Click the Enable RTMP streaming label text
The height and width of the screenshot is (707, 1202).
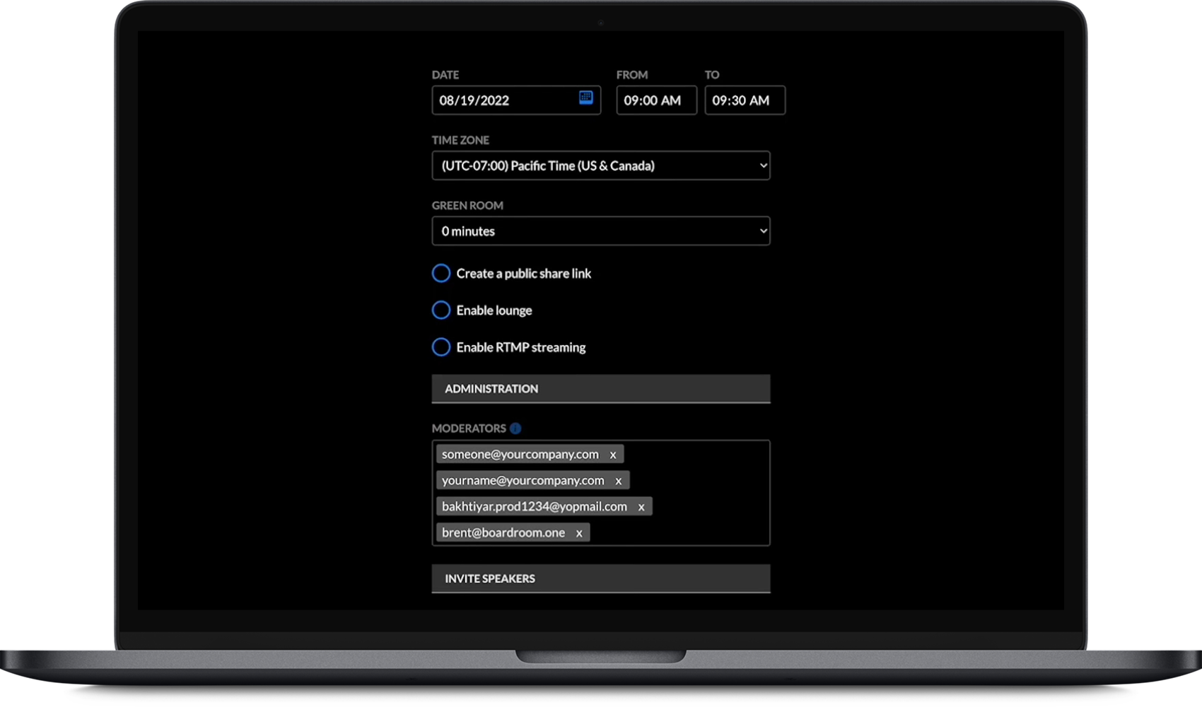point(521,347)
